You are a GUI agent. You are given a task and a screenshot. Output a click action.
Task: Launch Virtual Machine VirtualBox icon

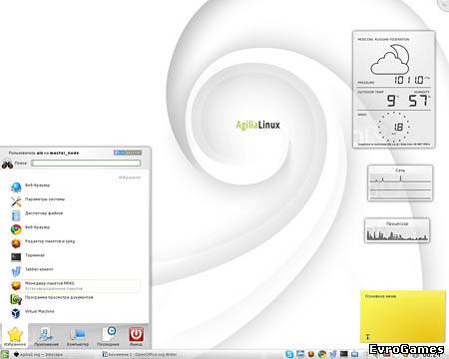tap(16, 313)
